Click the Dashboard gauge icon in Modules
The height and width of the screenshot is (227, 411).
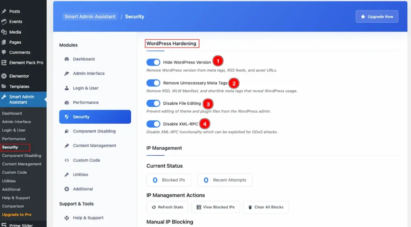[67, 59]
